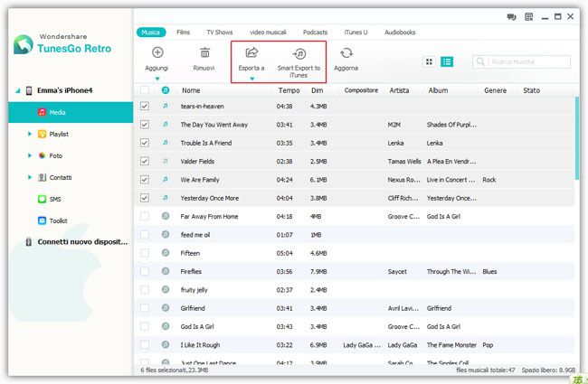Sort by the Album column header

click(438, 90)
